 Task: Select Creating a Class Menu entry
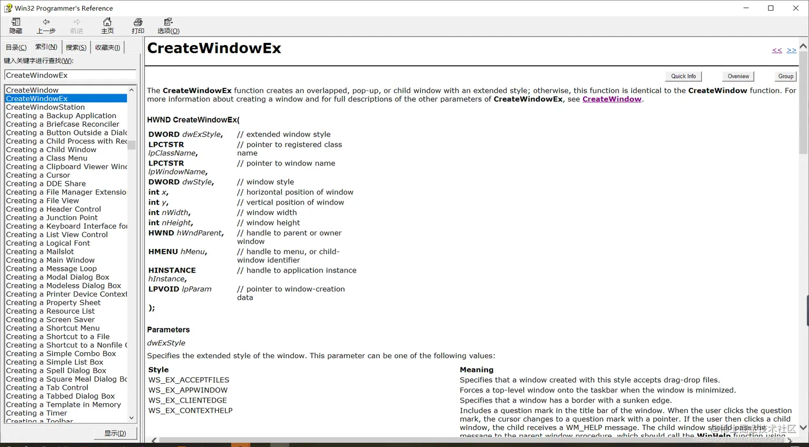coord(66,158)
